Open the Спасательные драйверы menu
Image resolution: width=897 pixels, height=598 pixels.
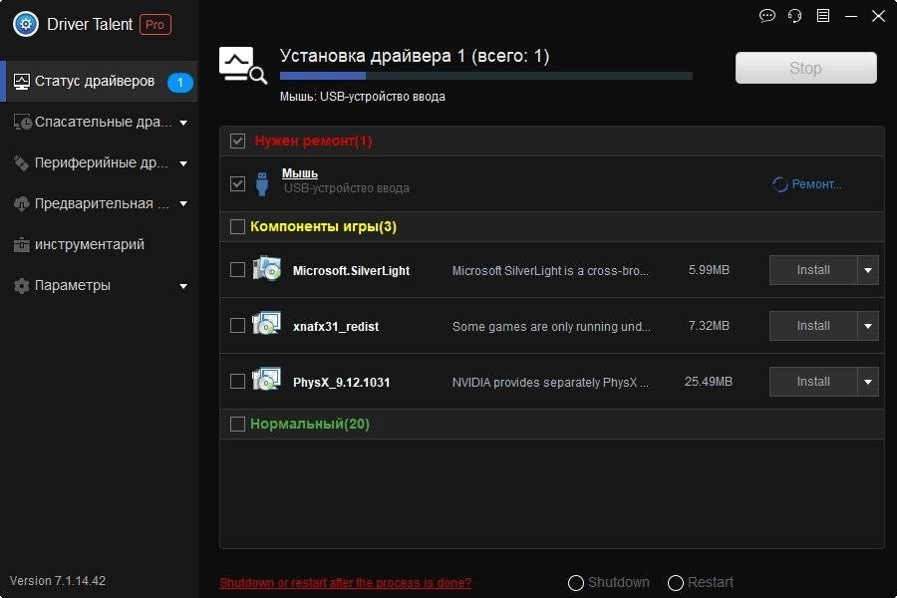tap(99, 122)
